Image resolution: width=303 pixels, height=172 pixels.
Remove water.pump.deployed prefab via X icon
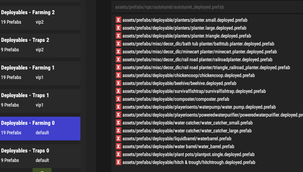click(x=118, y=107)
